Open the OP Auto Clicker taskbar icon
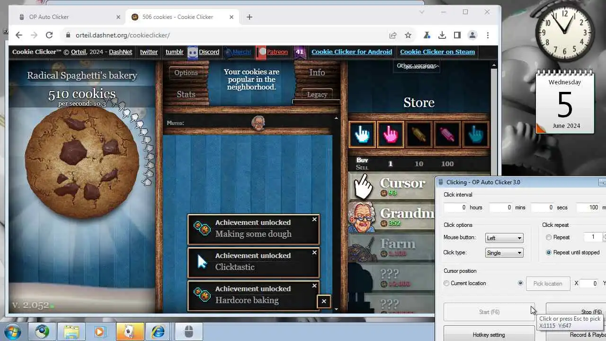The width and height of the screenshot is (606, 341). point(188,332)
